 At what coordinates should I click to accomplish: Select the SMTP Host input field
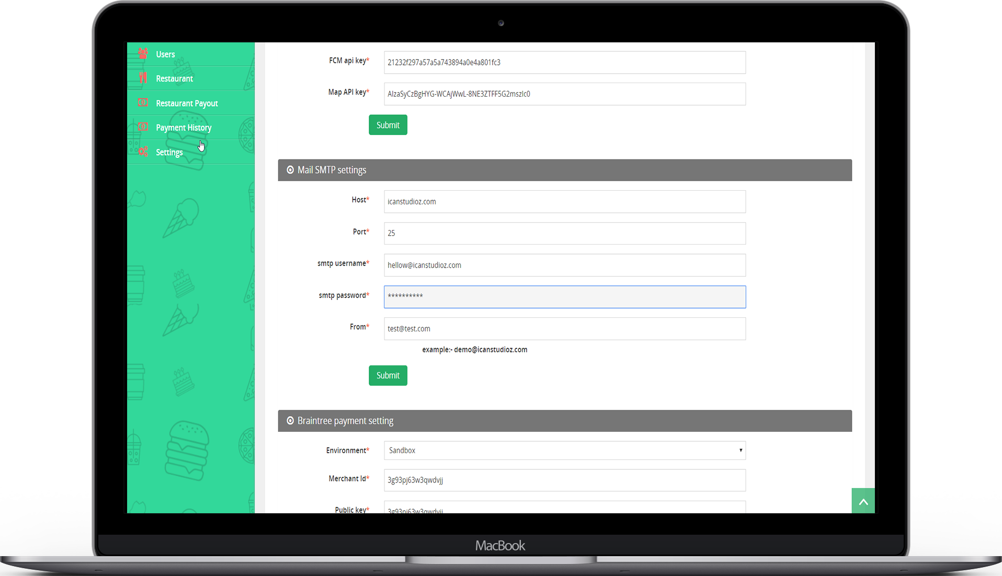pos(564,202)
